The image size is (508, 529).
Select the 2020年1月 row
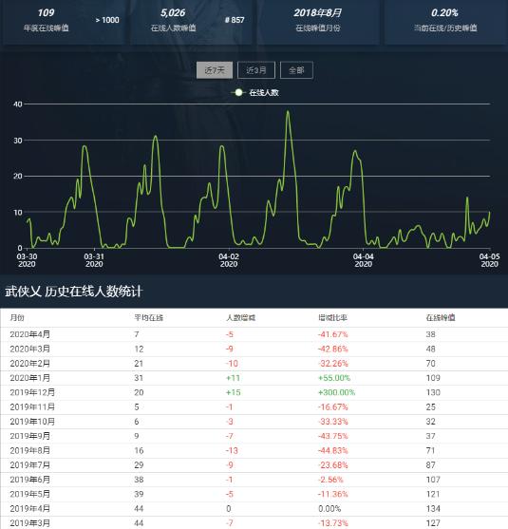(254, 378)
